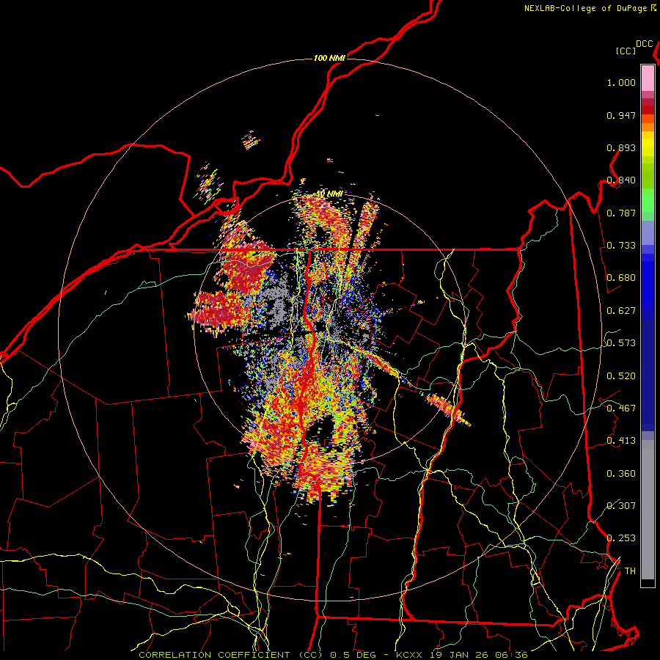Click the 1.000 value on the color scale
660x660 pixels.
(x=621, y=82)
